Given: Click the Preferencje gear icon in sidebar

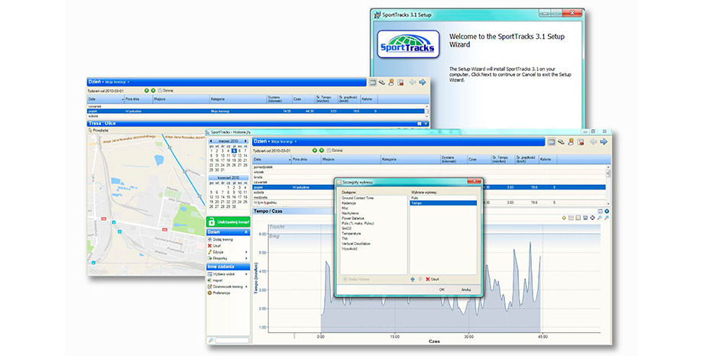Looking at the screenshot, I should (209, 293).
